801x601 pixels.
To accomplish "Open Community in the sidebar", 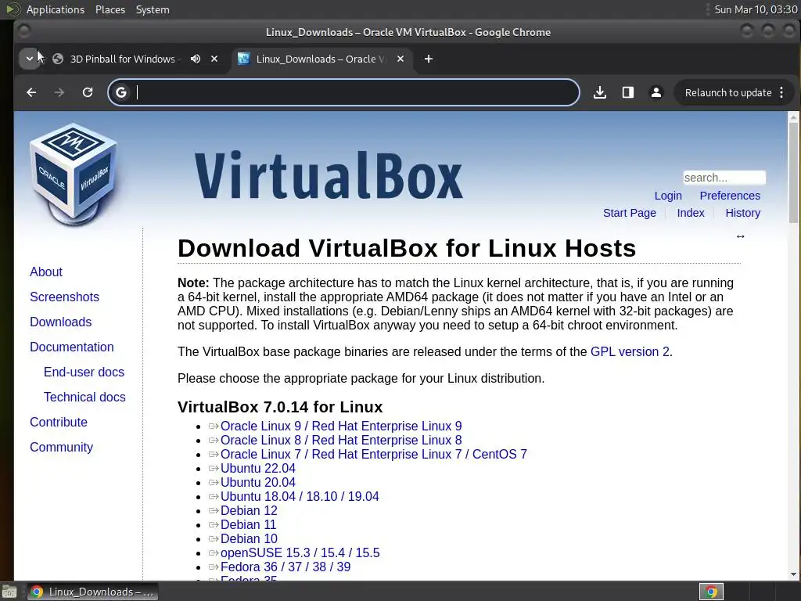I will click(61, 447).
